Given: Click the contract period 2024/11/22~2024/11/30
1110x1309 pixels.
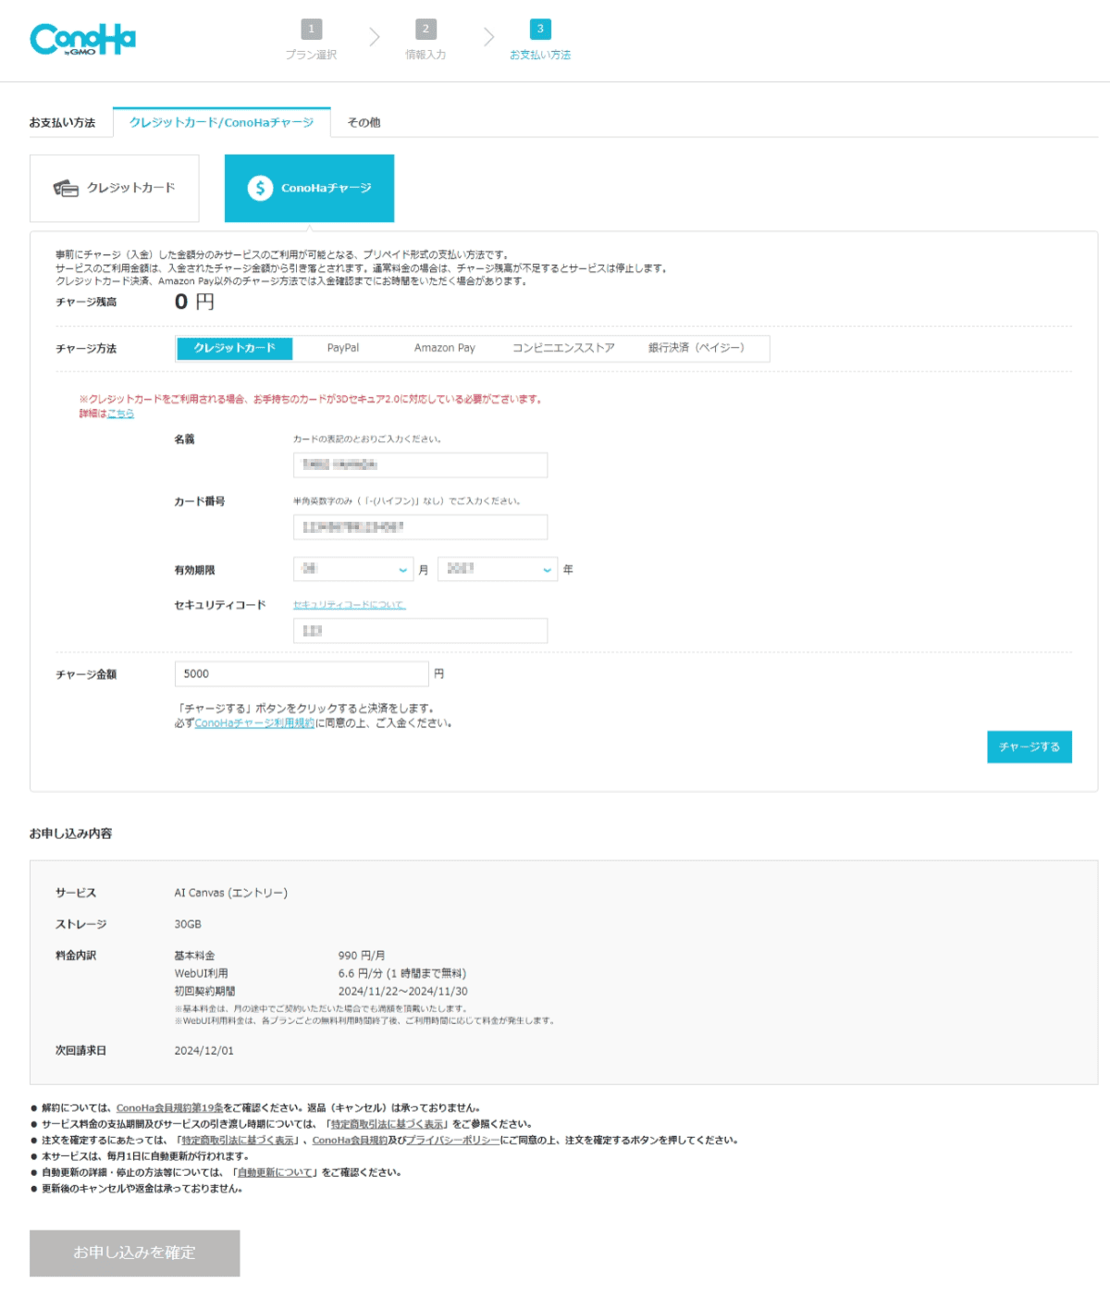Looking at the screenshot, I should (x=403, y=991).
